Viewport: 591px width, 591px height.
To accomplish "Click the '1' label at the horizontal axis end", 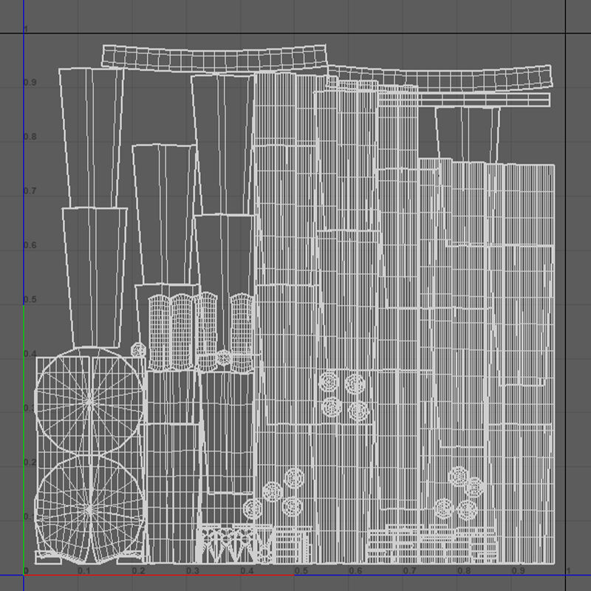I will pyautogui.click(x=568, y=570).
